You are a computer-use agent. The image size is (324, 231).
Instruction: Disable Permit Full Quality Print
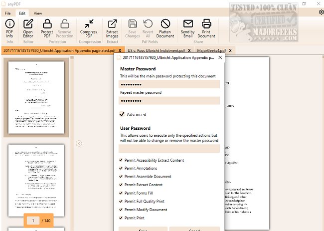pyautogui.click(x=121, y=201)
